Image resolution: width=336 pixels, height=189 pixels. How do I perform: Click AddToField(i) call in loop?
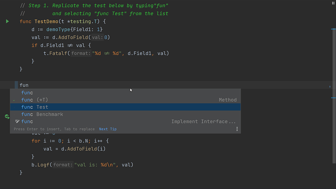click(x=86, y=149)
